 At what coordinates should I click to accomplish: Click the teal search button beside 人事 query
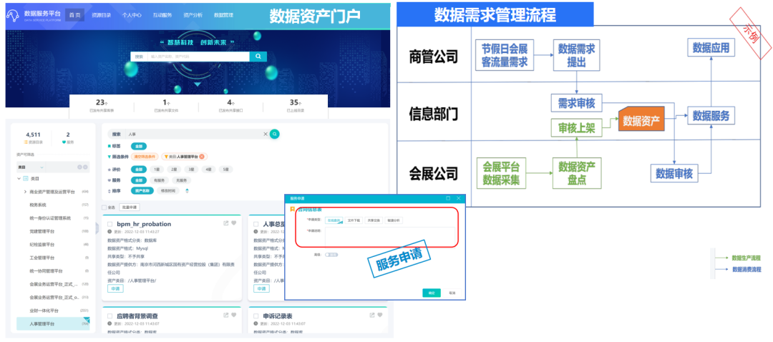point(274,134)
